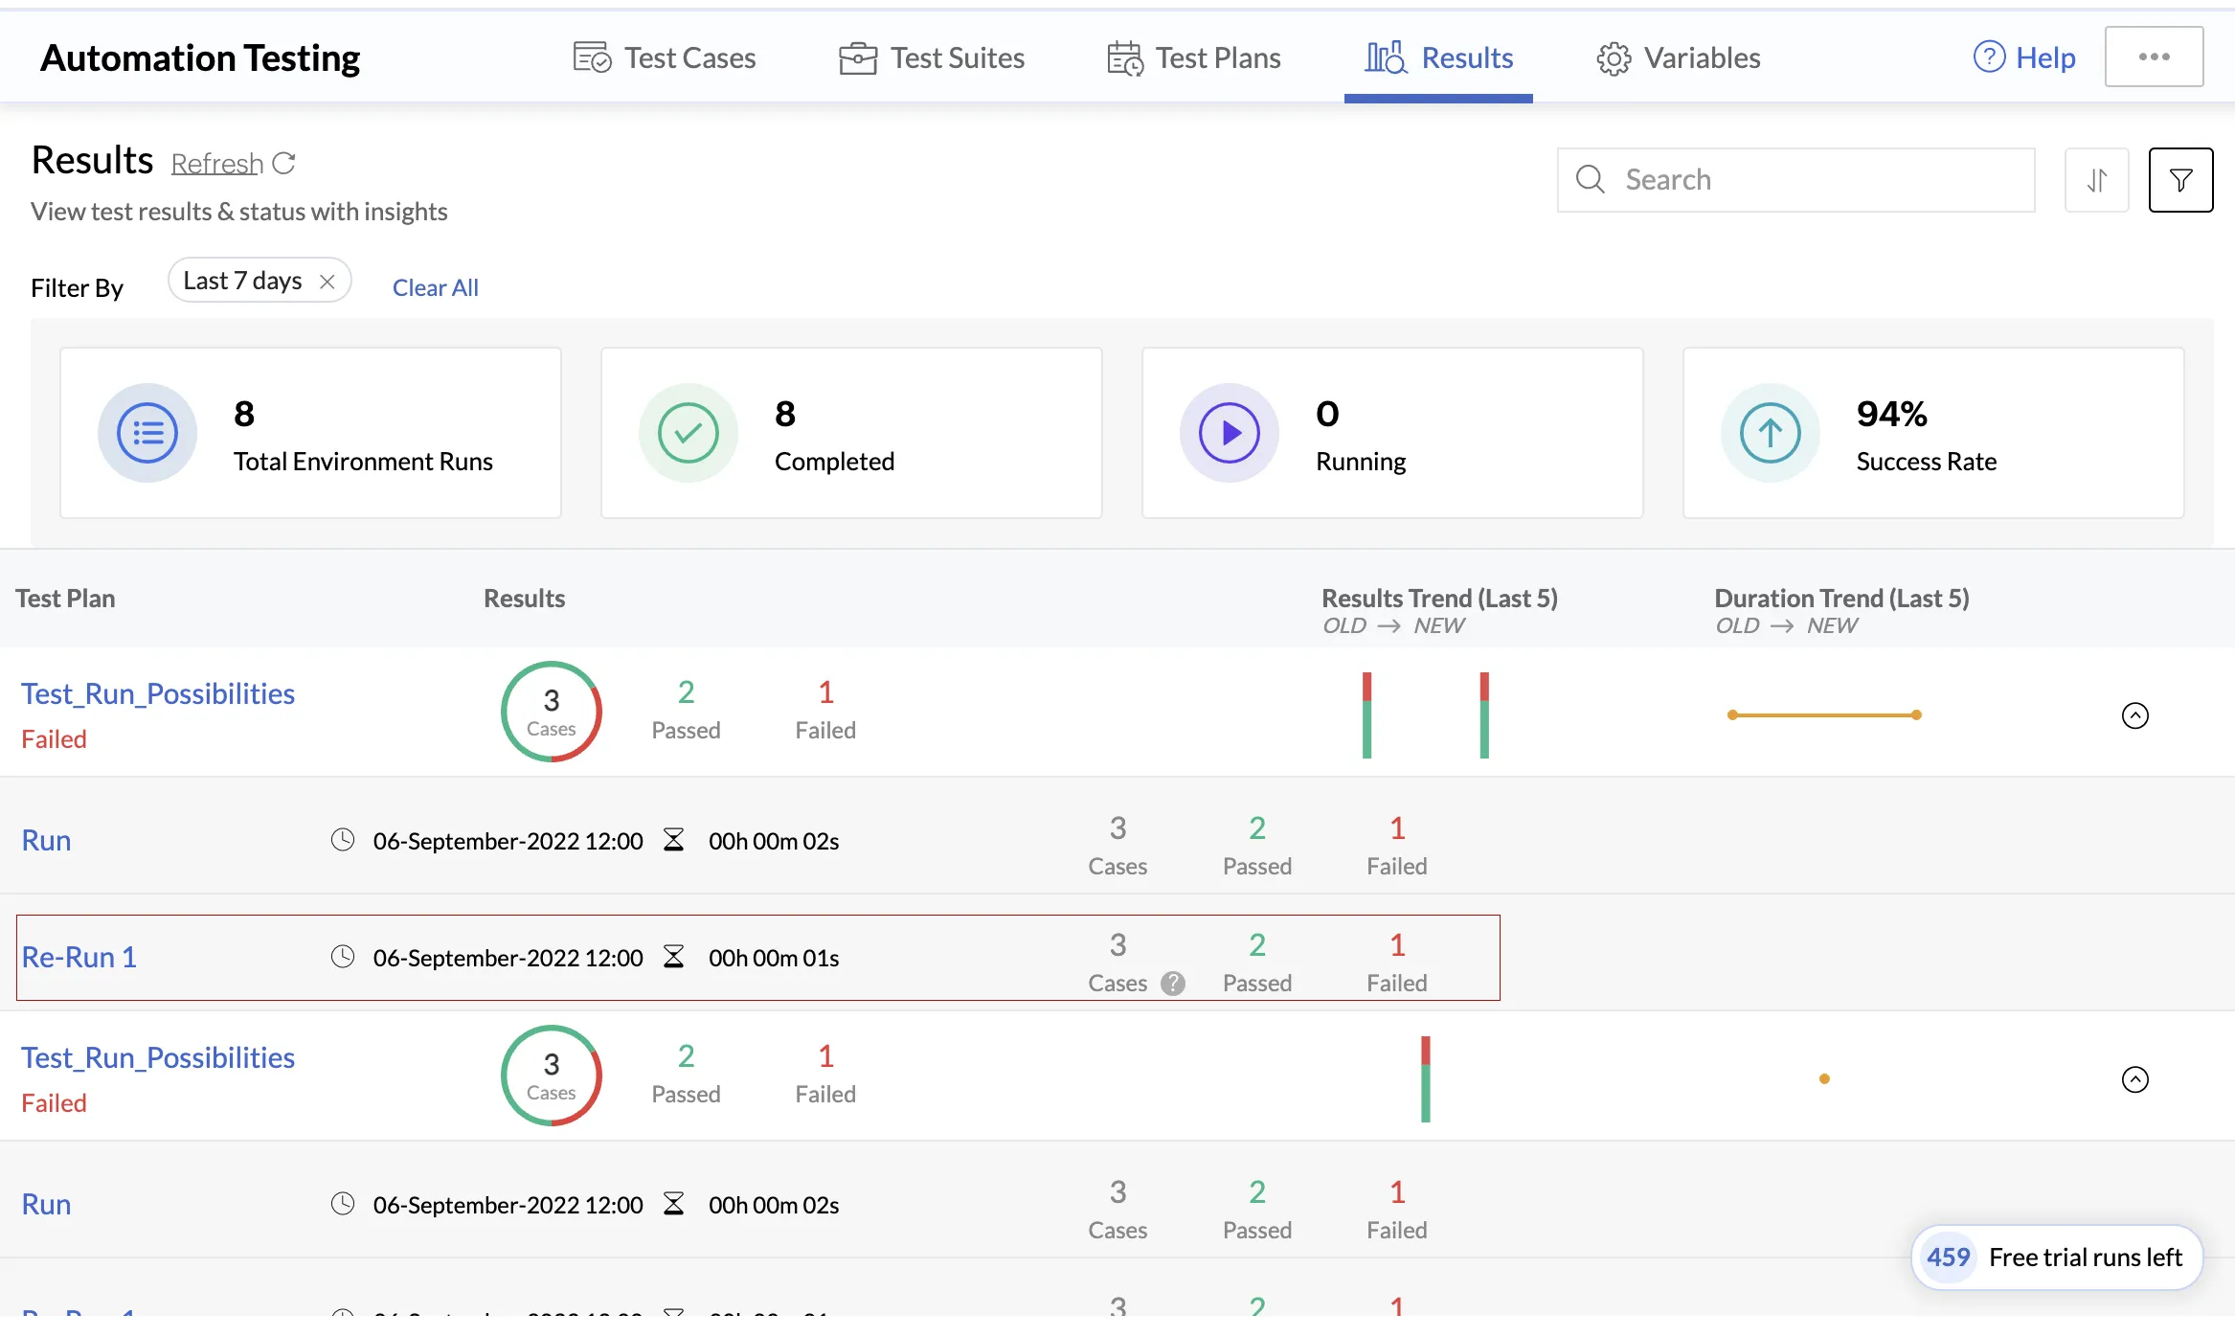The image size is (2235, 1337).
Task: Remove the Last 7 days filter chip
Action: [x=327, y=282]
